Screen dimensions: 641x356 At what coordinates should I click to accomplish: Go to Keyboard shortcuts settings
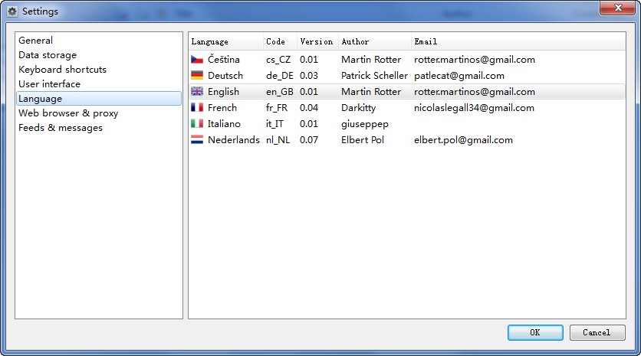coord(98,70)
